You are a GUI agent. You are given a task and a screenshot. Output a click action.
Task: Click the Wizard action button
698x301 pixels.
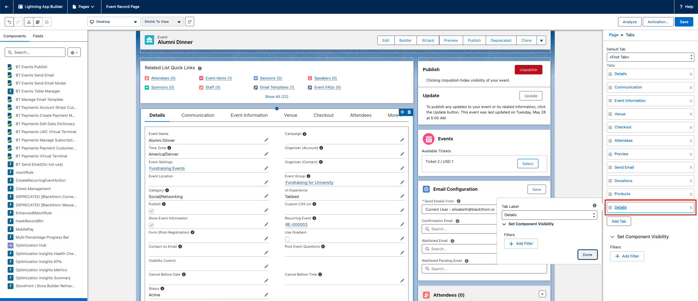428,41
